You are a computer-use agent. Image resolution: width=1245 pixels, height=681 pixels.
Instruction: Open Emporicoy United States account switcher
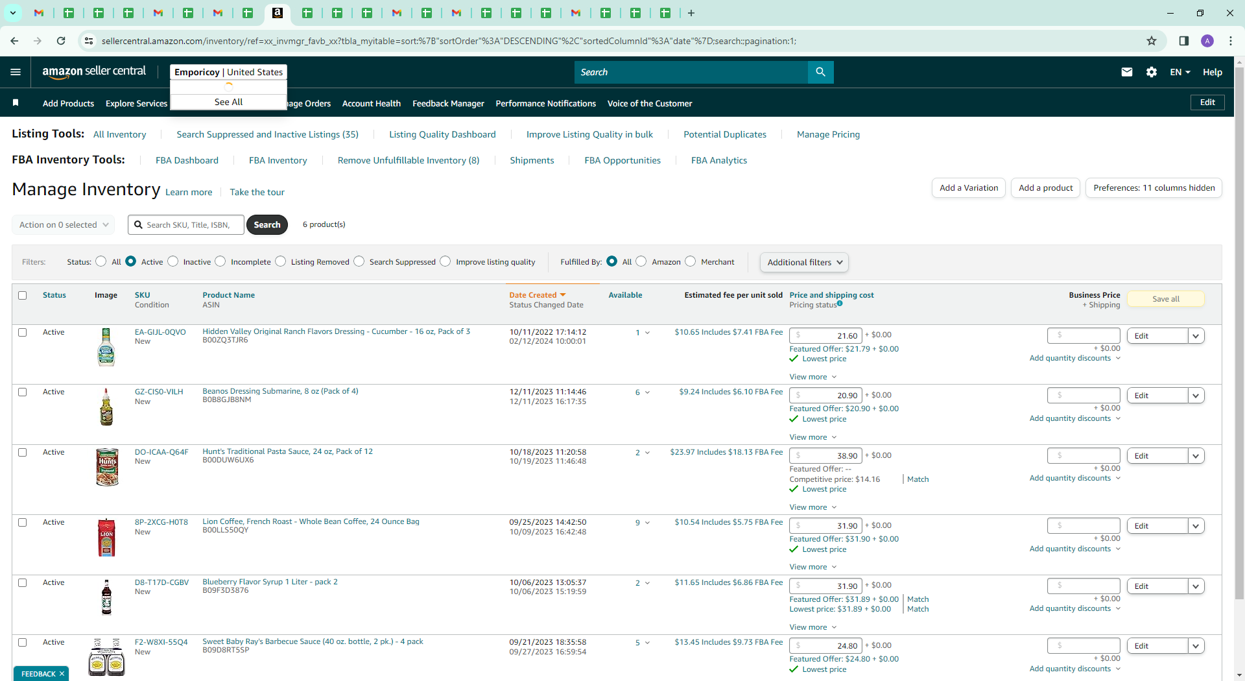click(x=228, y=72)
